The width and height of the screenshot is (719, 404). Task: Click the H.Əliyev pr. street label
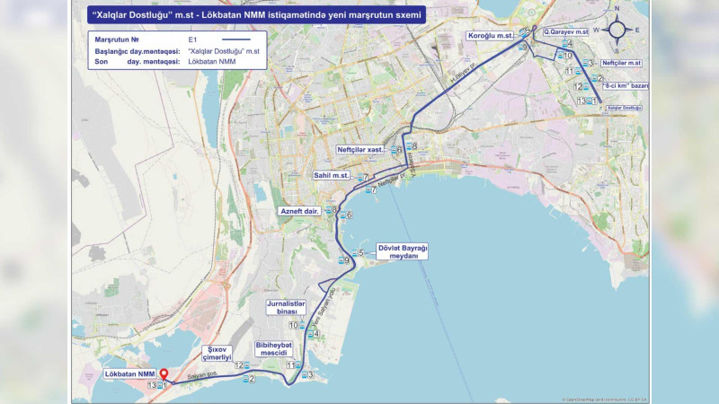click(465, 73)
